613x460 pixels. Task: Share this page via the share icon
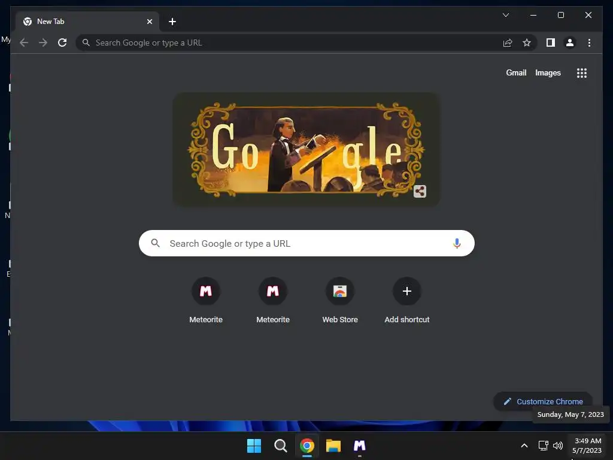508,43
